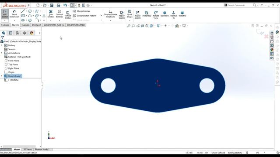Select the Spline tool
This screenshot has height=157, width=280.
tap(37, 11)
